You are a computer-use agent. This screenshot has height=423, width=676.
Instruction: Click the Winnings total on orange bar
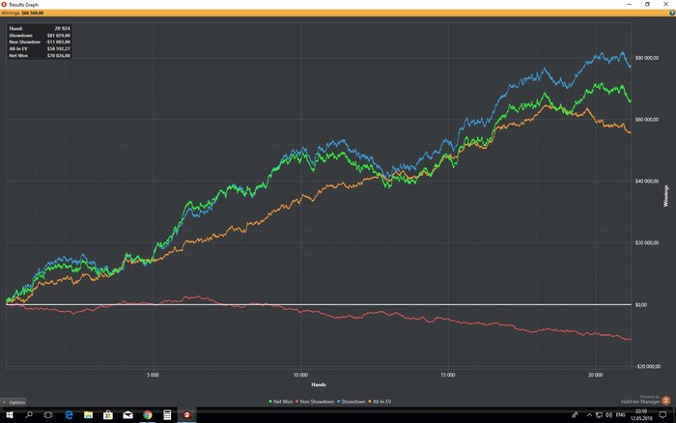(x=22, y=13)
